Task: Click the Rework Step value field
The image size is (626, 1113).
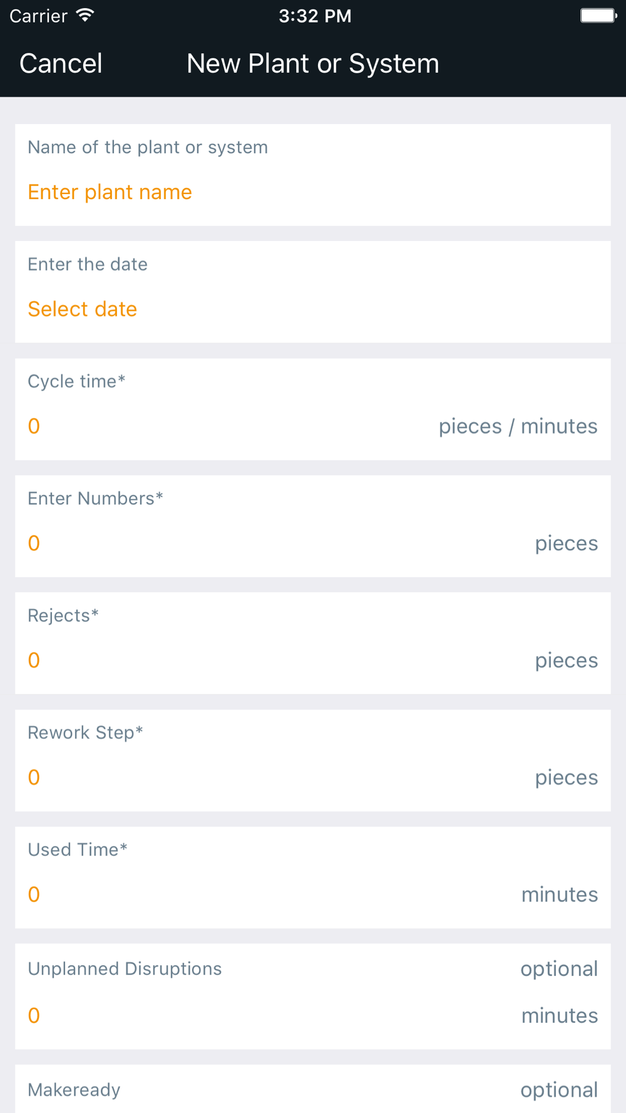Action: pyautogui.click(x=34, y=777)
